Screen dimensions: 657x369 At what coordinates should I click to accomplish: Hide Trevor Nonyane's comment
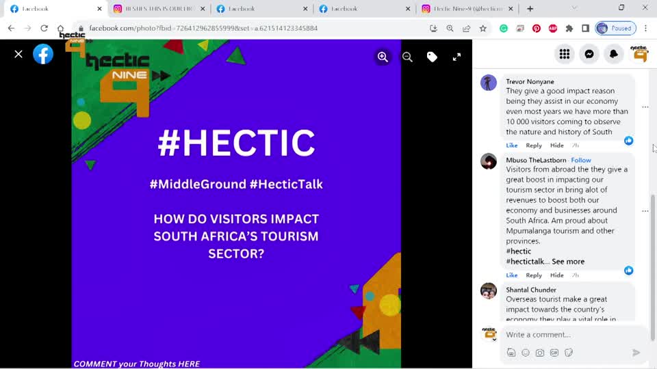[557, 146]
